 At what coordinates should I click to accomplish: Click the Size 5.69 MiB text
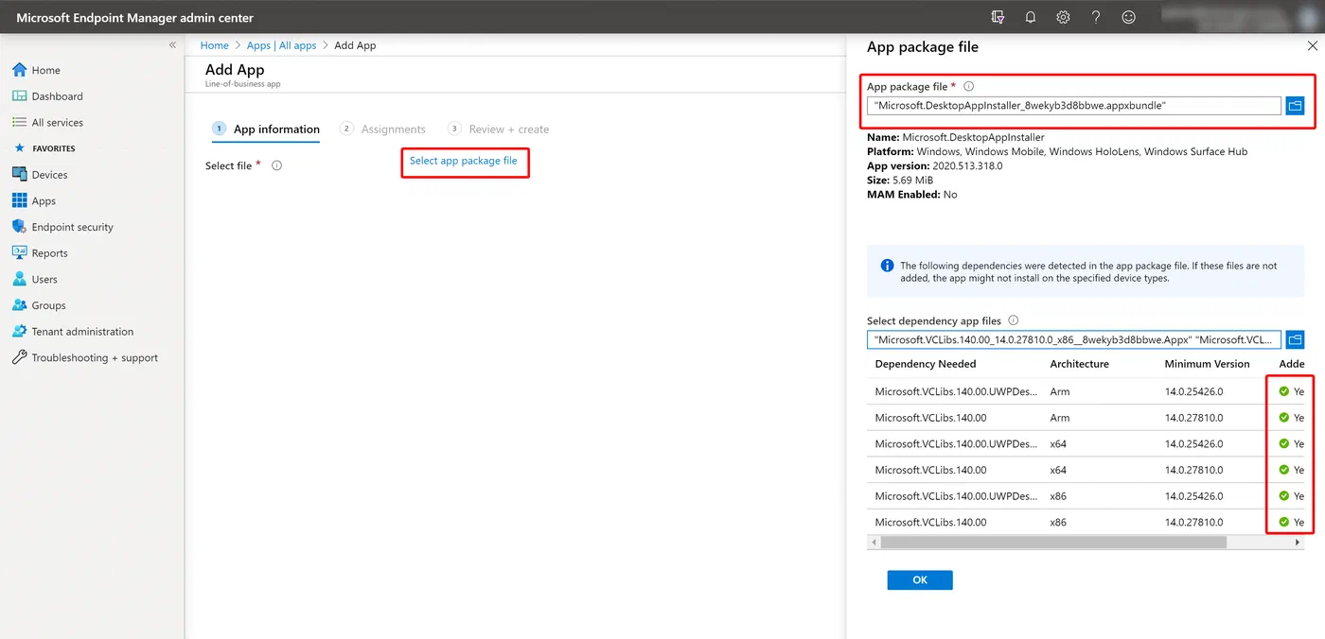(x=899, y=180)
